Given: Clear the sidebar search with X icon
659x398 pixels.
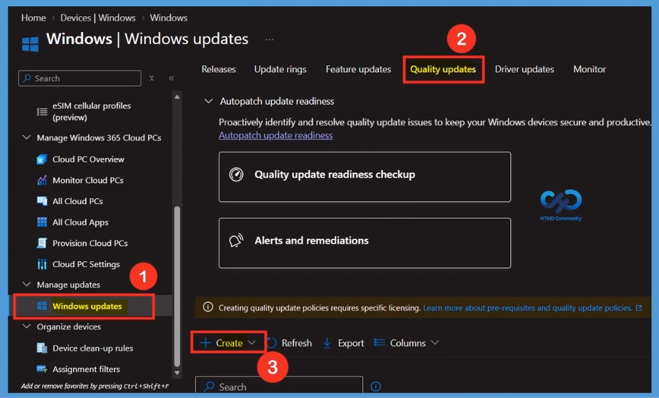Looking at the screenshot, I should pyautogui.click(x=152, y=79).
